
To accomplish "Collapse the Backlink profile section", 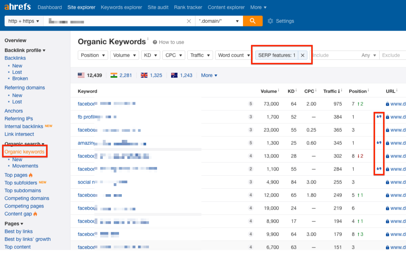I will click(x=25, y=50).
